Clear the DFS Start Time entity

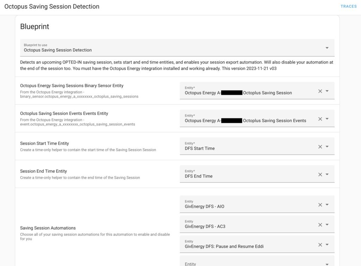pos(320,147)
